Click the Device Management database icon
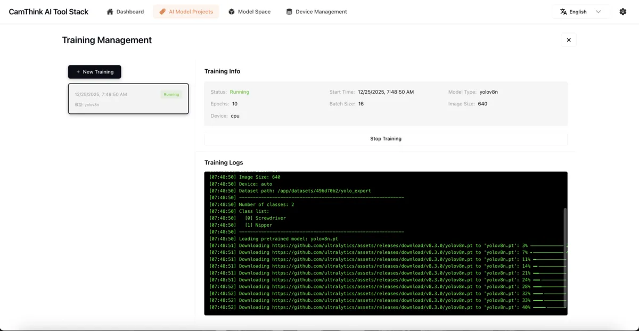This screenshot has height=331, width=639. pos(289,12)
